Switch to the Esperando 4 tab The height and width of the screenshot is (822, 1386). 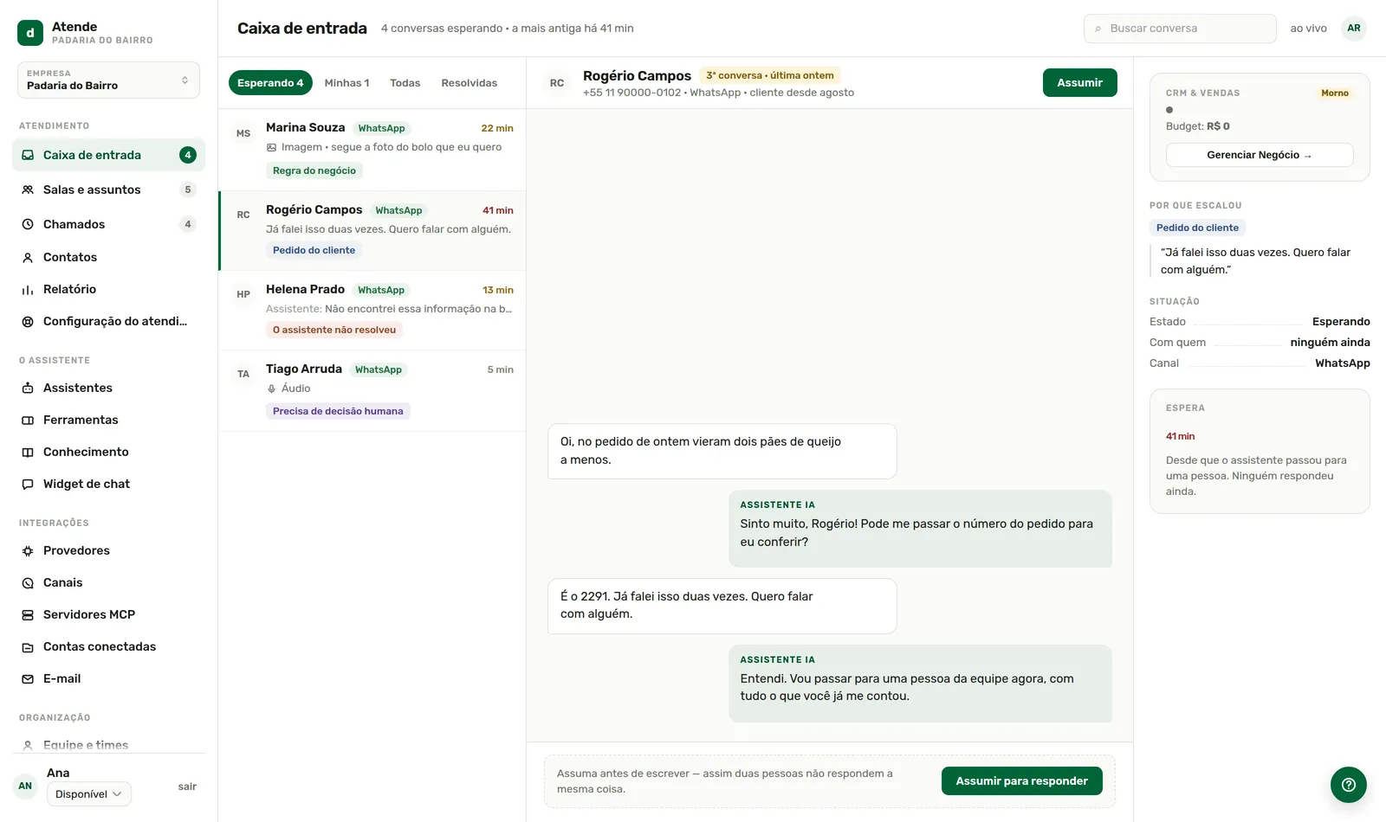(x=270, y=83)
